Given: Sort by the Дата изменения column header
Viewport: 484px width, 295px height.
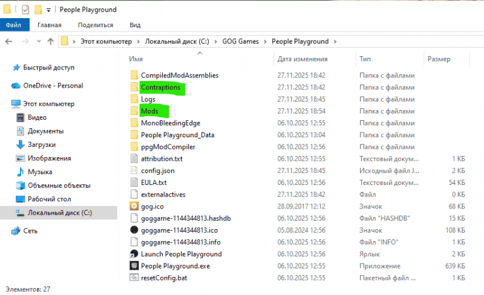Looking at the screenshot, I should tap(302, 59).
